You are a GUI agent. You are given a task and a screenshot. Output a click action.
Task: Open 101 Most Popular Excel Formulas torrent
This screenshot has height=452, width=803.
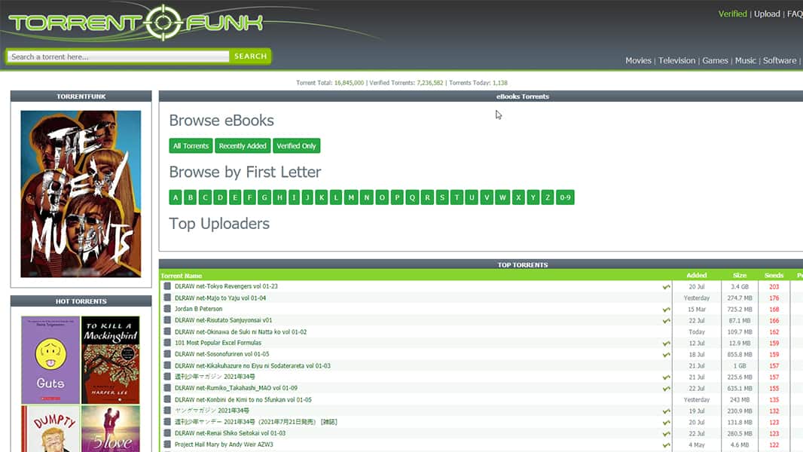click(218, 343)
